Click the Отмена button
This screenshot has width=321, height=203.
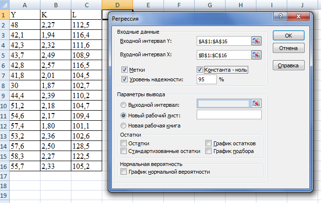click(x=288, y=48)
